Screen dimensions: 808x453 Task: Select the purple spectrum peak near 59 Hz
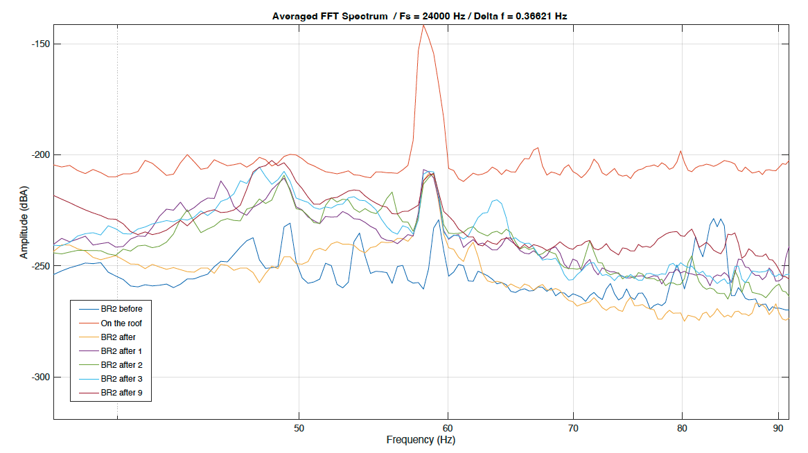tap(425, 170)
